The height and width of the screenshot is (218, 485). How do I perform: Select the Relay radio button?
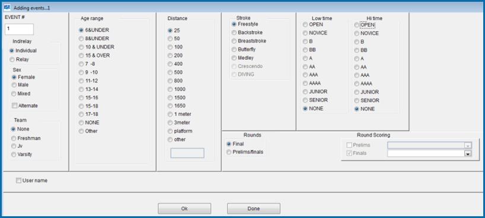[19, 59]
